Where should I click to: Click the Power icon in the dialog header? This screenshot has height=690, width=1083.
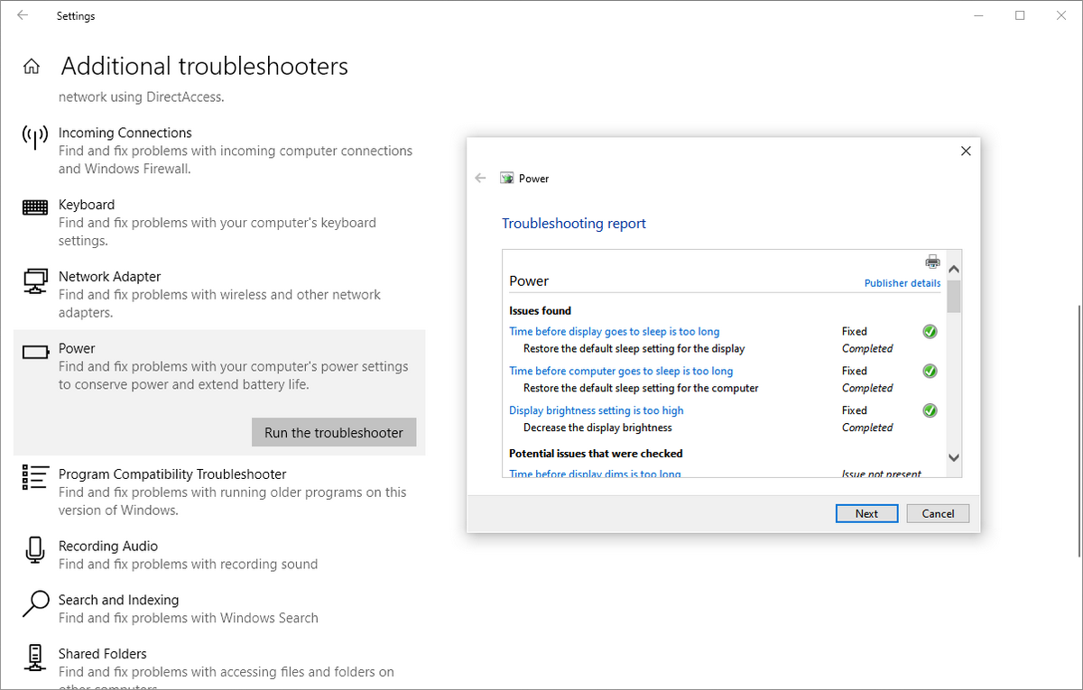(506, 178)
